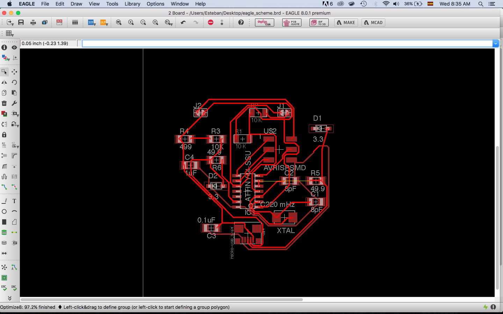Undo the last action
503x314 pixels.
pyautogui.click(x=183, y=22)
